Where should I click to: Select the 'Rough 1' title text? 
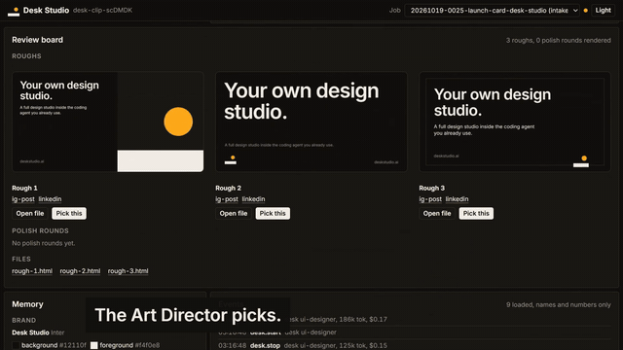(24, 188)
